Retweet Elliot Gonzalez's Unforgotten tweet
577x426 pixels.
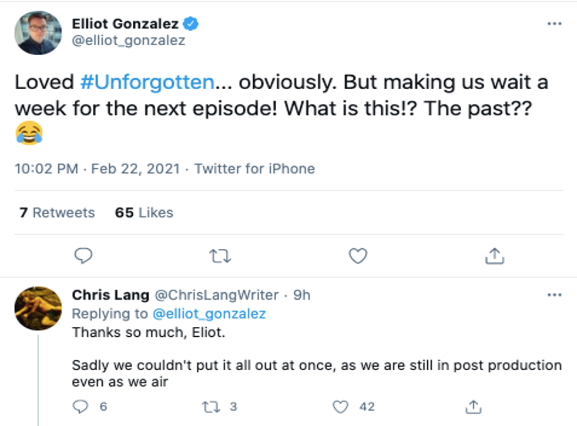[221, 256]
